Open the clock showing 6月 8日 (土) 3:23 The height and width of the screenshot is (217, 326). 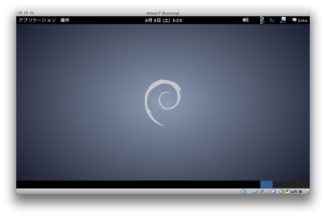163,20
